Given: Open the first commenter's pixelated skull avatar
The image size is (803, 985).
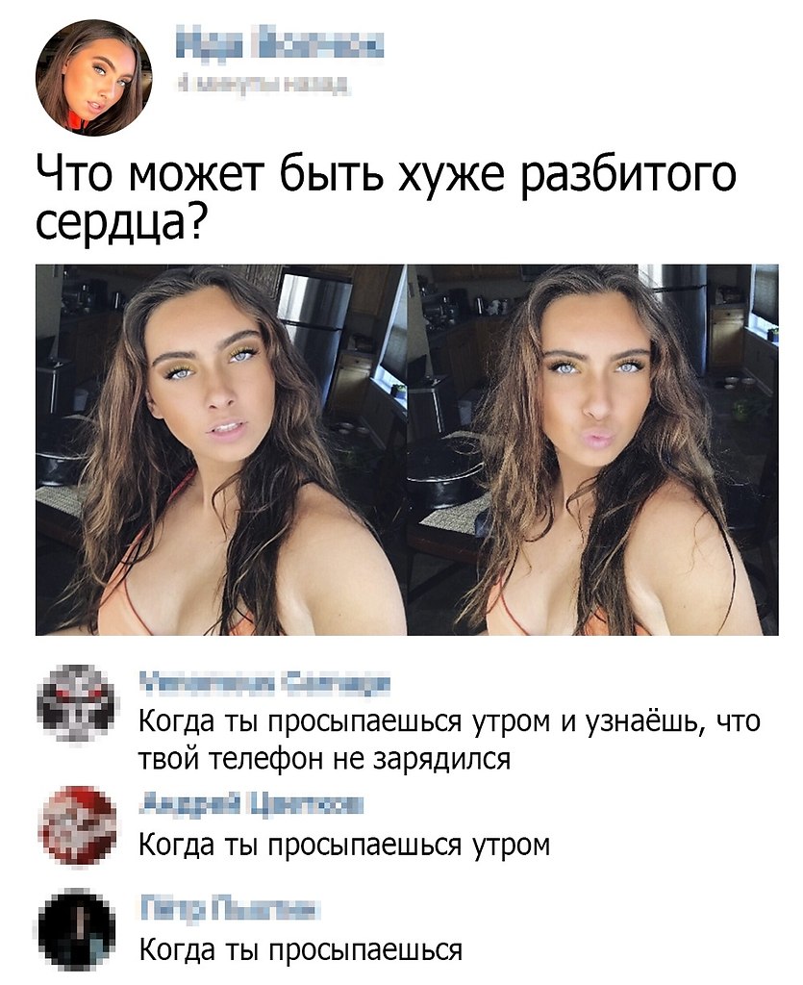Looking at the screenshot, I should [77, 702].
